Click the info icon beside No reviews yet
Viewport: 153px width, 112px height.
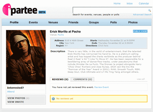[53, 99]
